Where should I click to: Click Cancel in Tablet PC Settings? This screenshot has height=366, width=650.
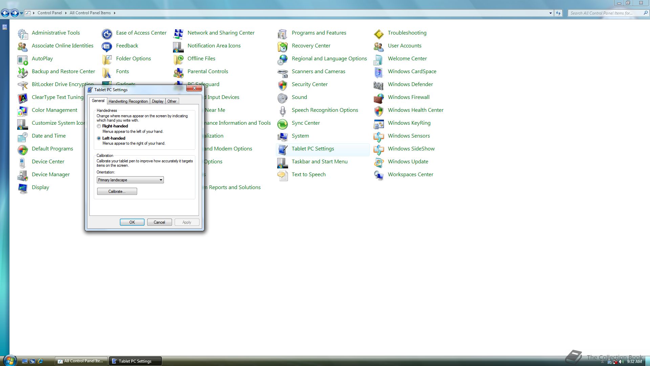pyautogui.click(x=159, y=222)
